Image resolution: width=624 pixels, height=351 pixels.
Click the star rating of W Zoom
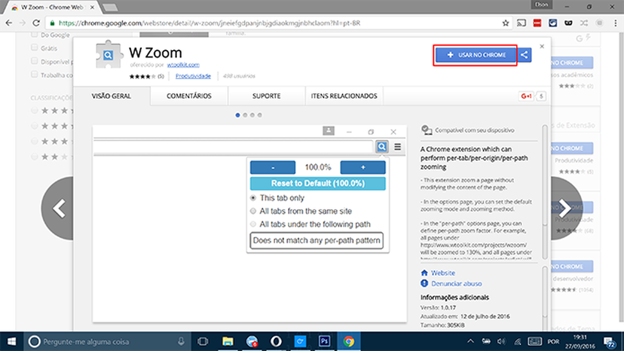tap(143, 76)
